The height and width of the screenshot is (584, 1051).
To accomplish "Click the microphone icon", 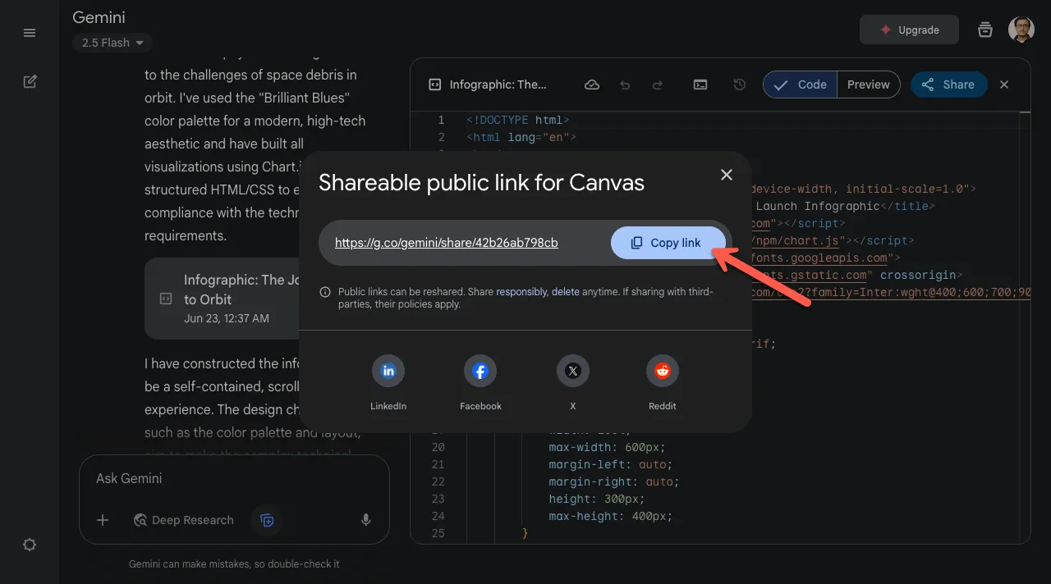I will 366,520.
